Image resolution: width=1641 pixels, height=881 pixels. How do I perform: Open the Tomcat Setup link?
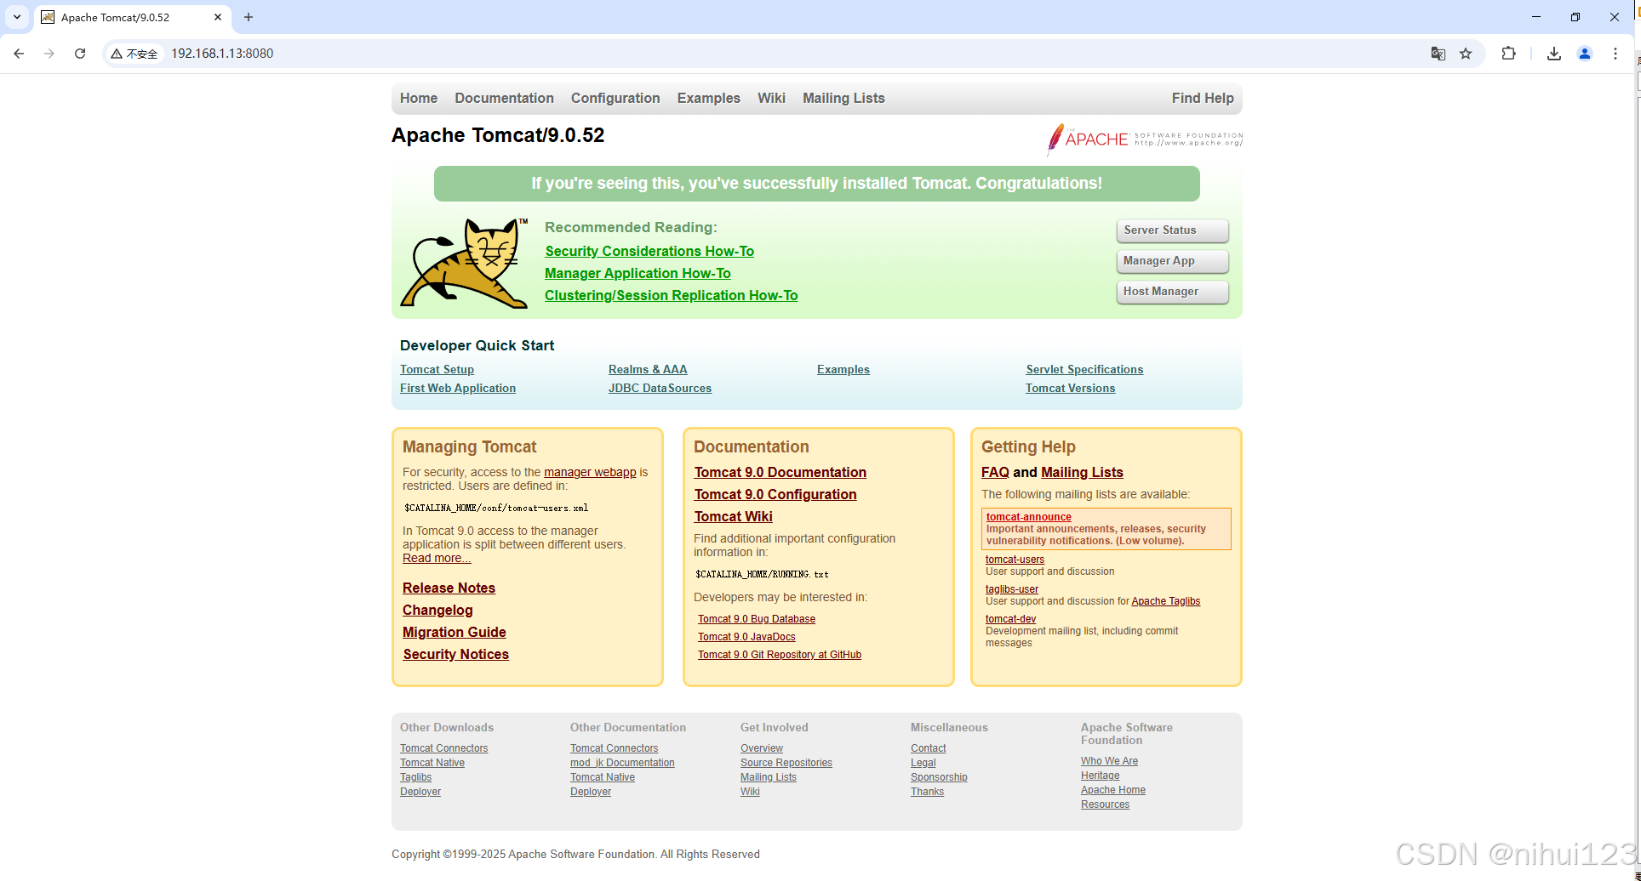pyautogui.click(x=437, y=370)
